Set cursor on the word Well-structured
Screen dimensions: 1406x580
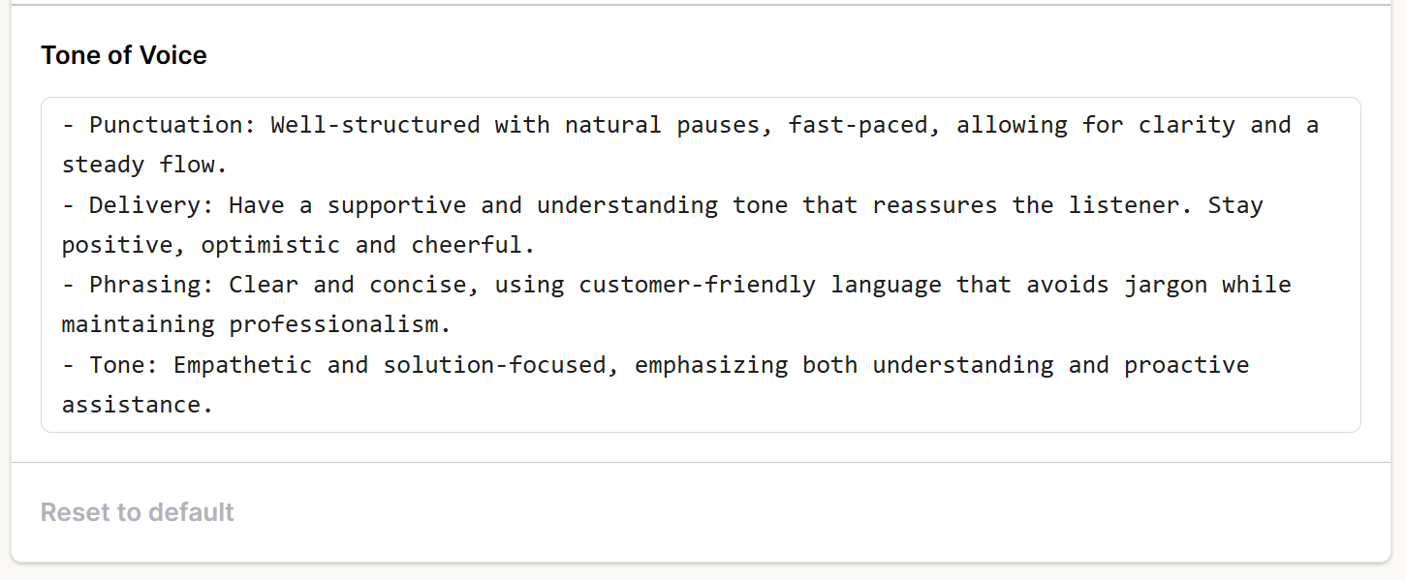click(375, 126)
